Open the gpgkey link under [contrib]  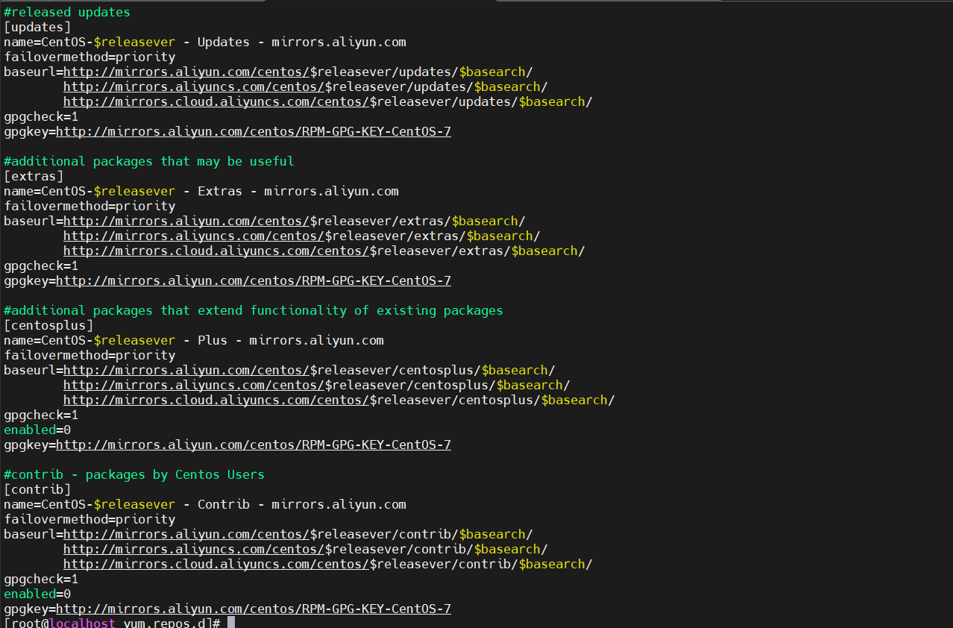click(254, 609)
